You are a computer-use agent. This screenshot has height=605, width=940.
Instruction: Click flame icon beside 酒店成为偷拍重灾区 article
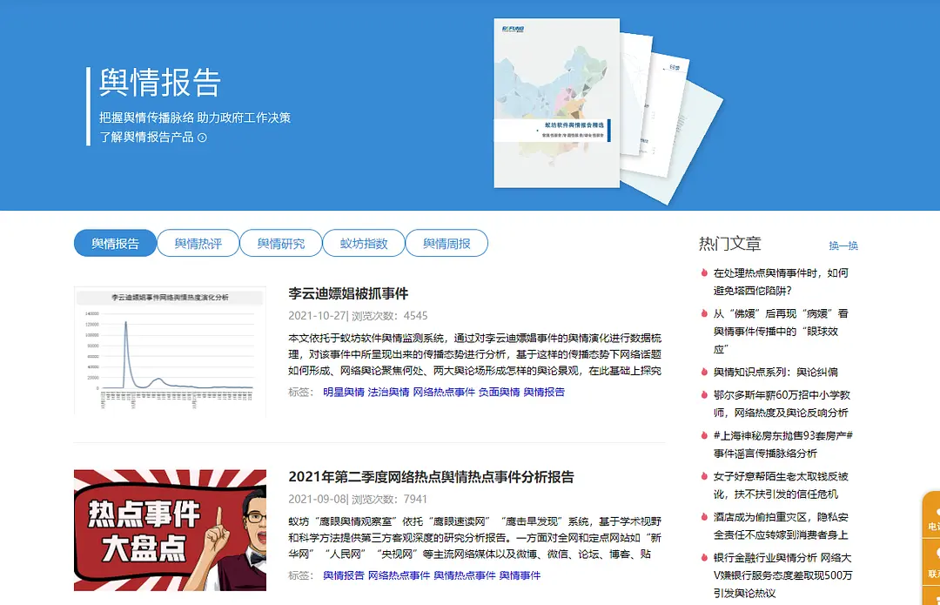pos(704,517)
